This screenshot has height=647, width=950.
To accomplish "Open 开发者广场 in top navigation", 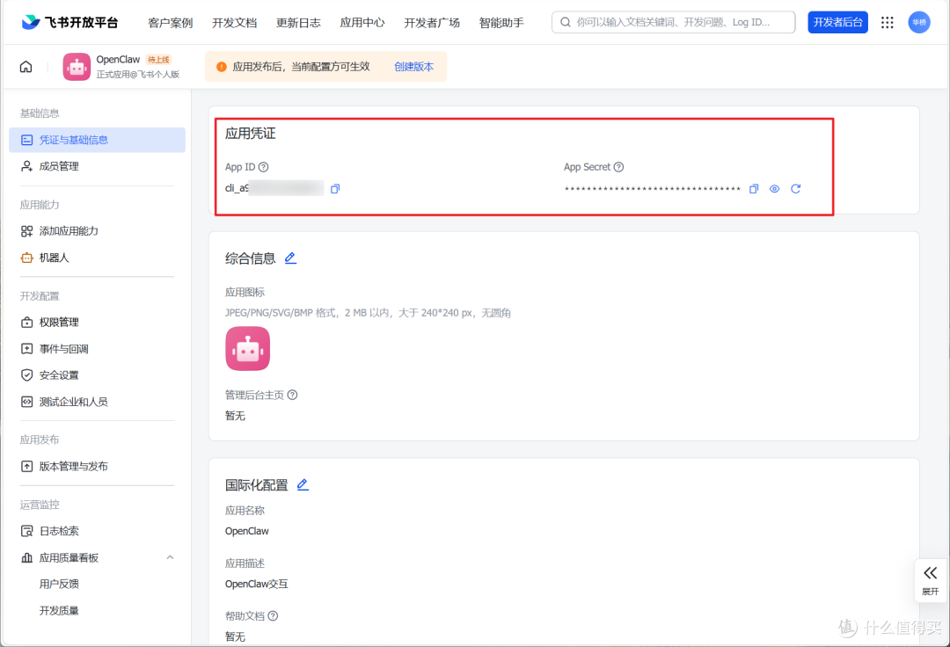I will (432, 22).
